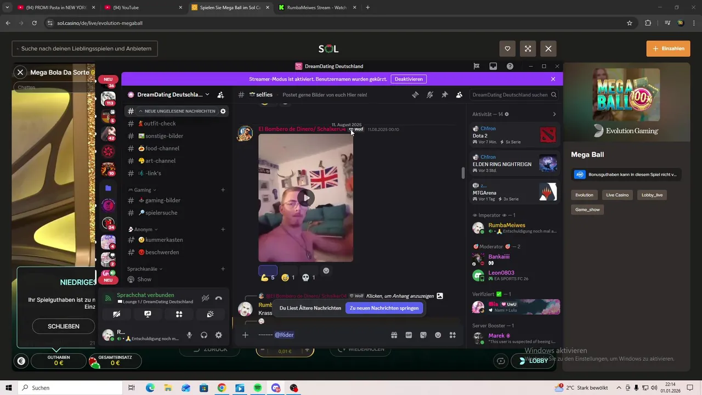Collapse the Anonym category
Viewport: 702px width, 395px height.
pos(143,229)
